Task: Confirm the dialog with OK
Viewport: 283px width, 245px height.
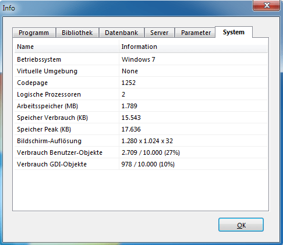Action: 241,225
